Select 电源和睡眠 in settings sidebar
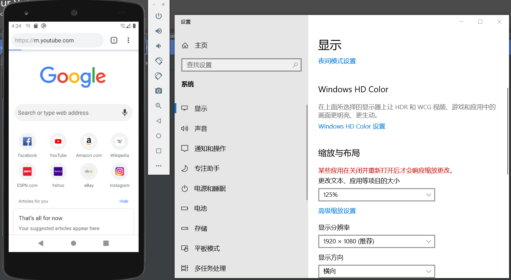 [241, 188]
